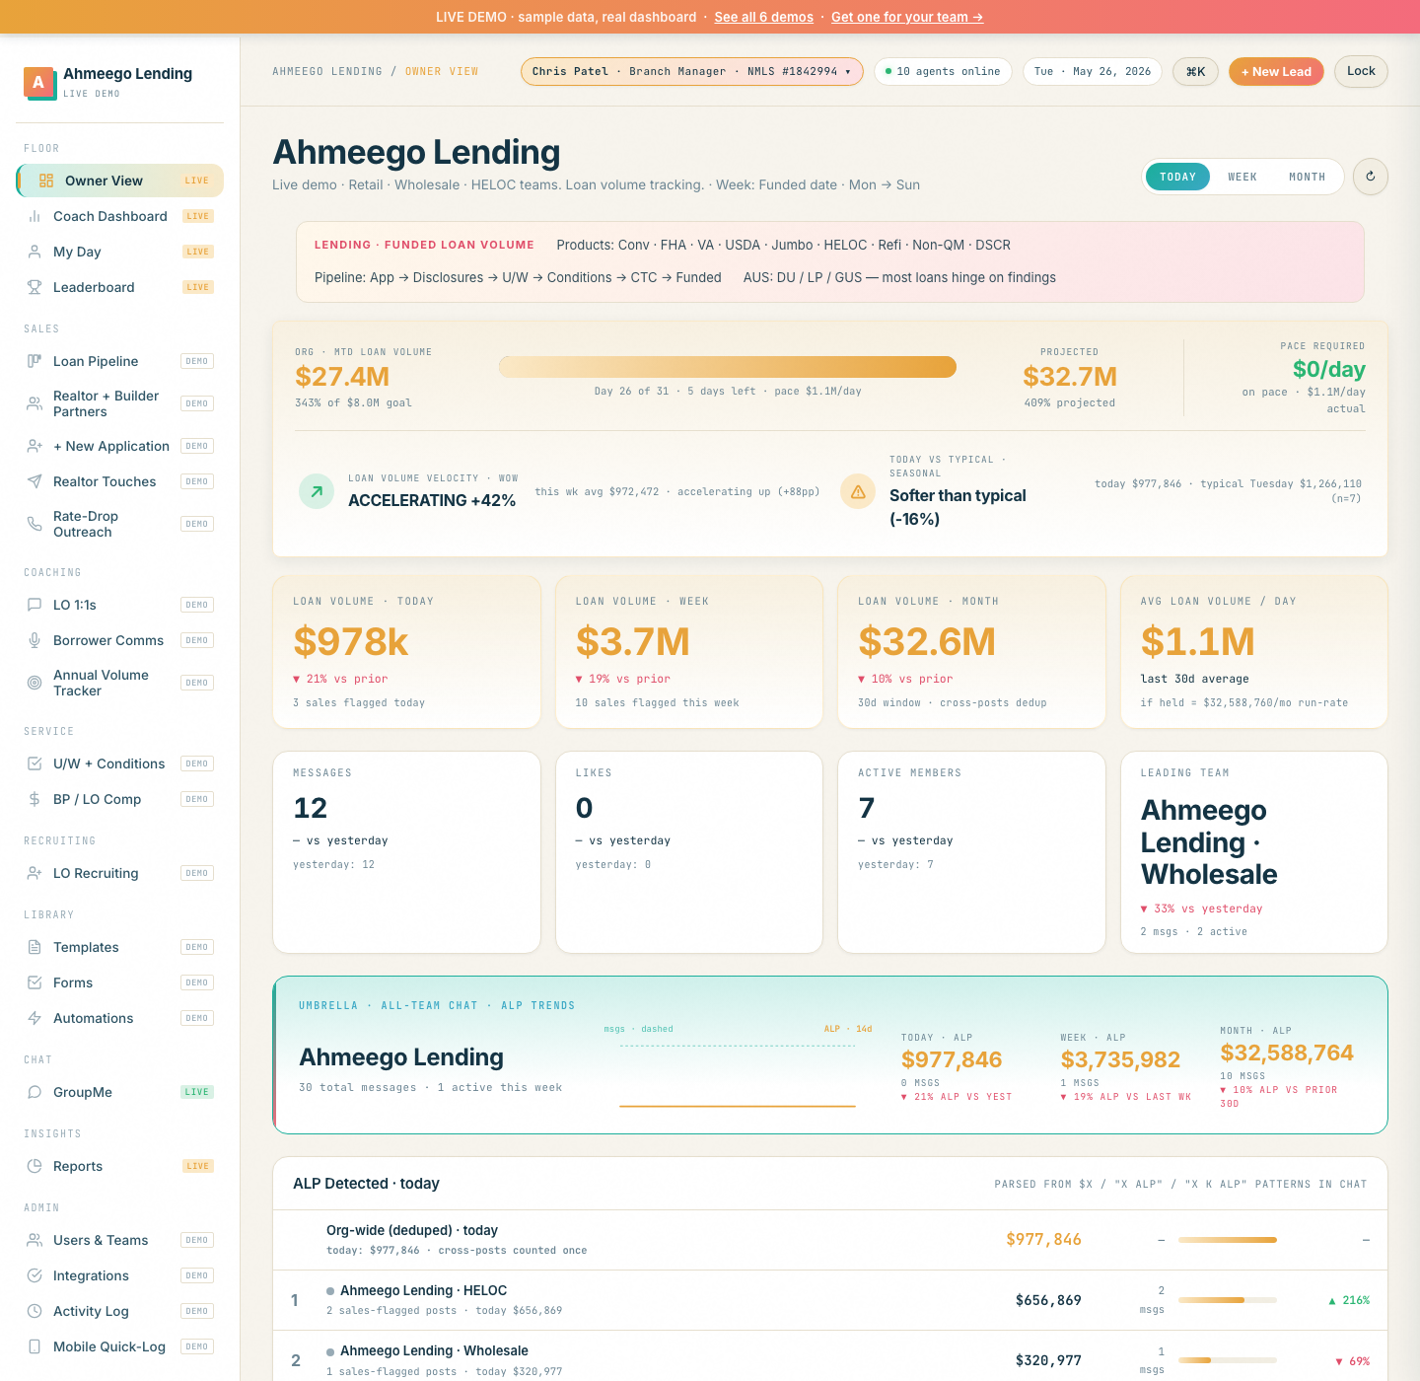Click Templates document icon
The image size is (1420, 1381).
[35, 947]
